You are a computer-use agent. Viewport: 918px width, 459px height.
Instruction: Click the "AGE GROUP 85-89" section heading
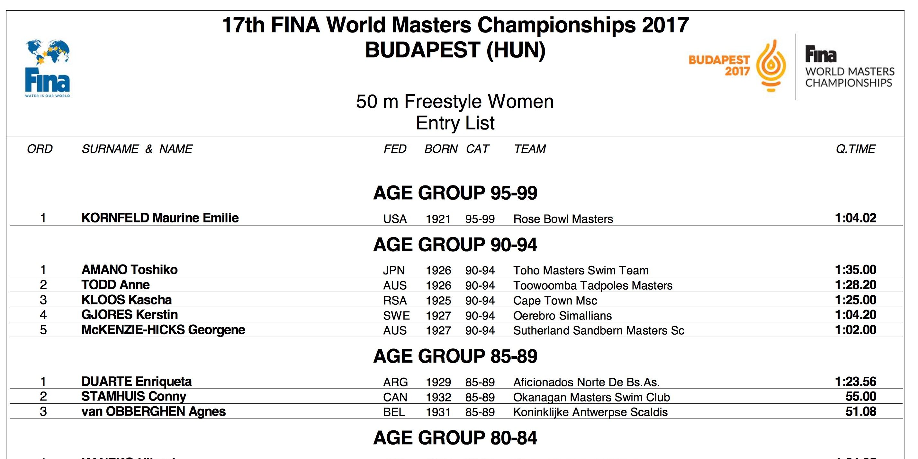[x=455, y=356]
